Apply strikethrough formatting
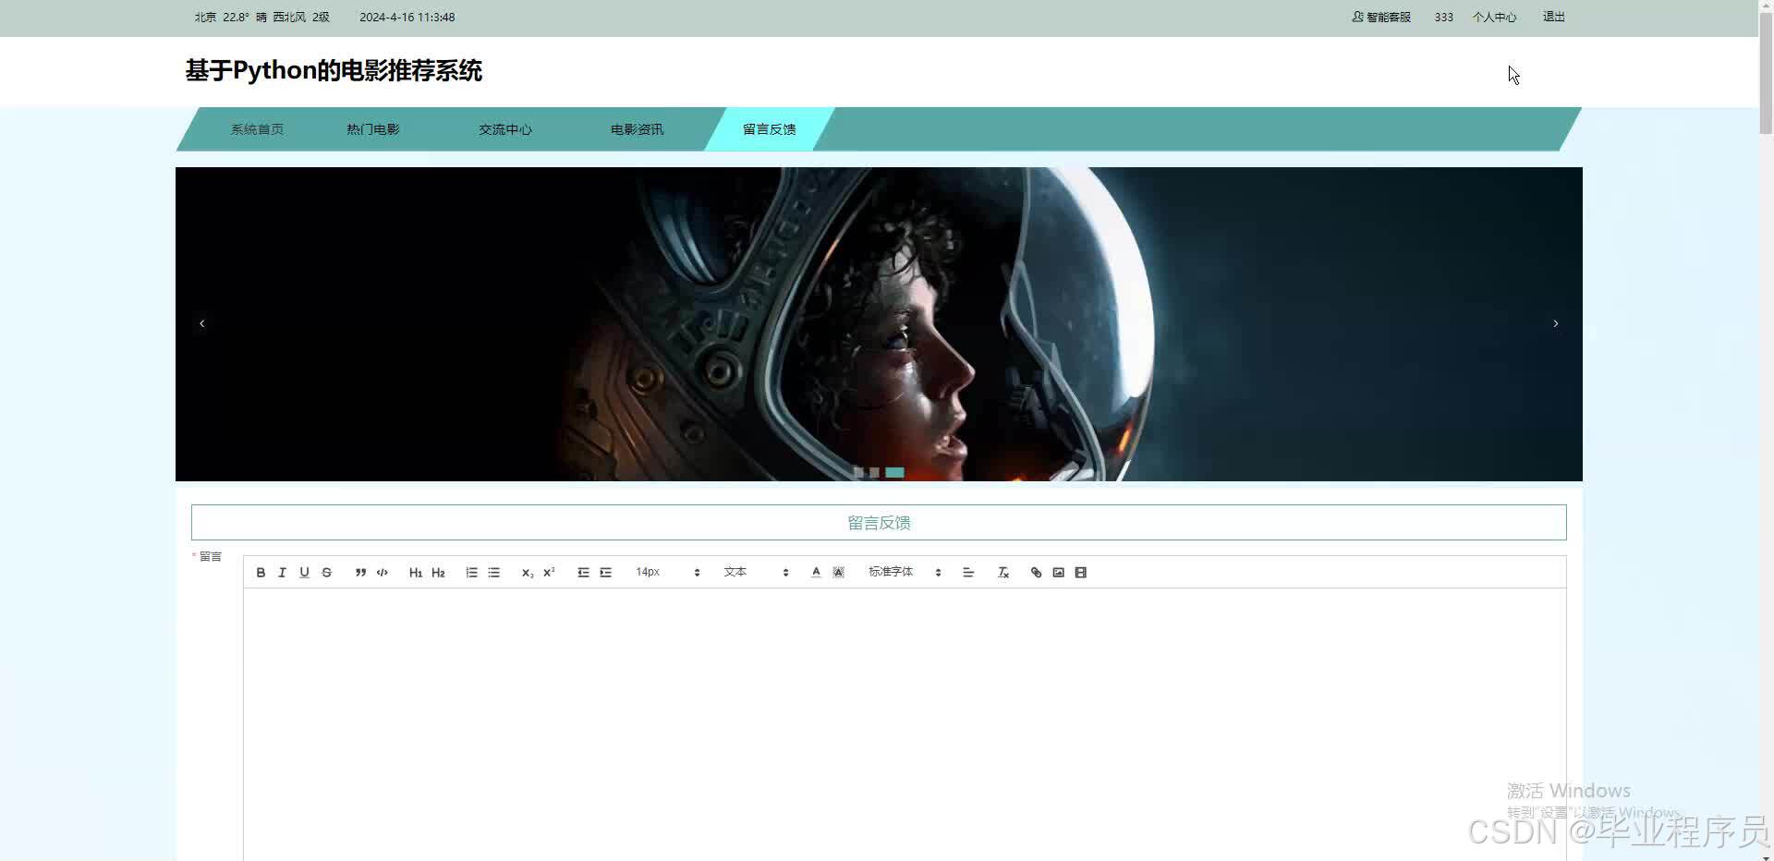1774x861 pixels. [326, 573]
